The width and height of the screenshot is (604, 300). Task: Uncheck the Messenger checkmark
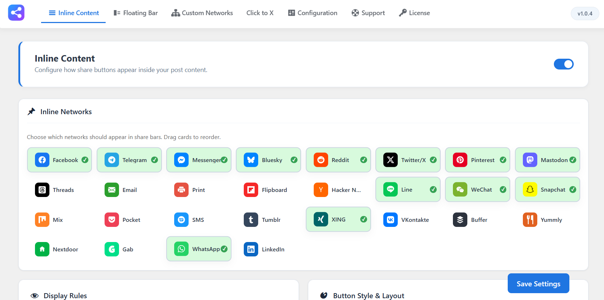coord(224,160)
